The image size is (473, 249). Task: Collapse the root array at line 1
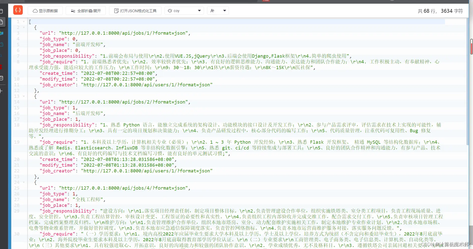[x=24, y=22]
